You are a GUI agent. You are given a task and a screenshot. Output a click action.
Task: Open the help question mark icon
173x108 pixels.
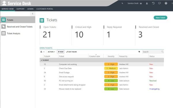166,3
